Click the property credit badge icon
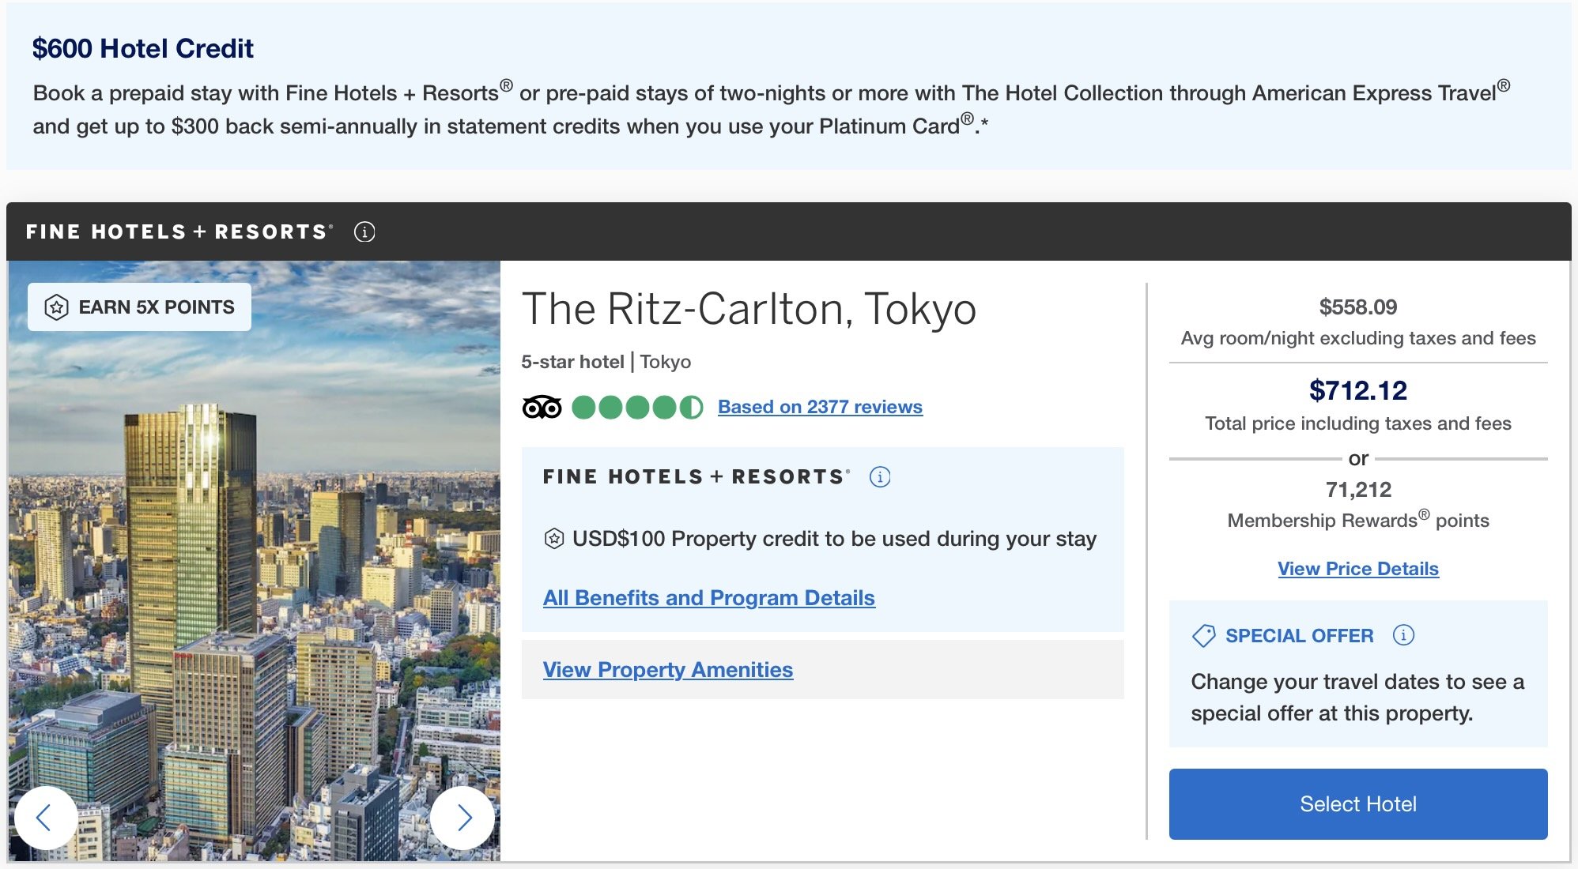1578x869 pixels. tap(554, 539)
